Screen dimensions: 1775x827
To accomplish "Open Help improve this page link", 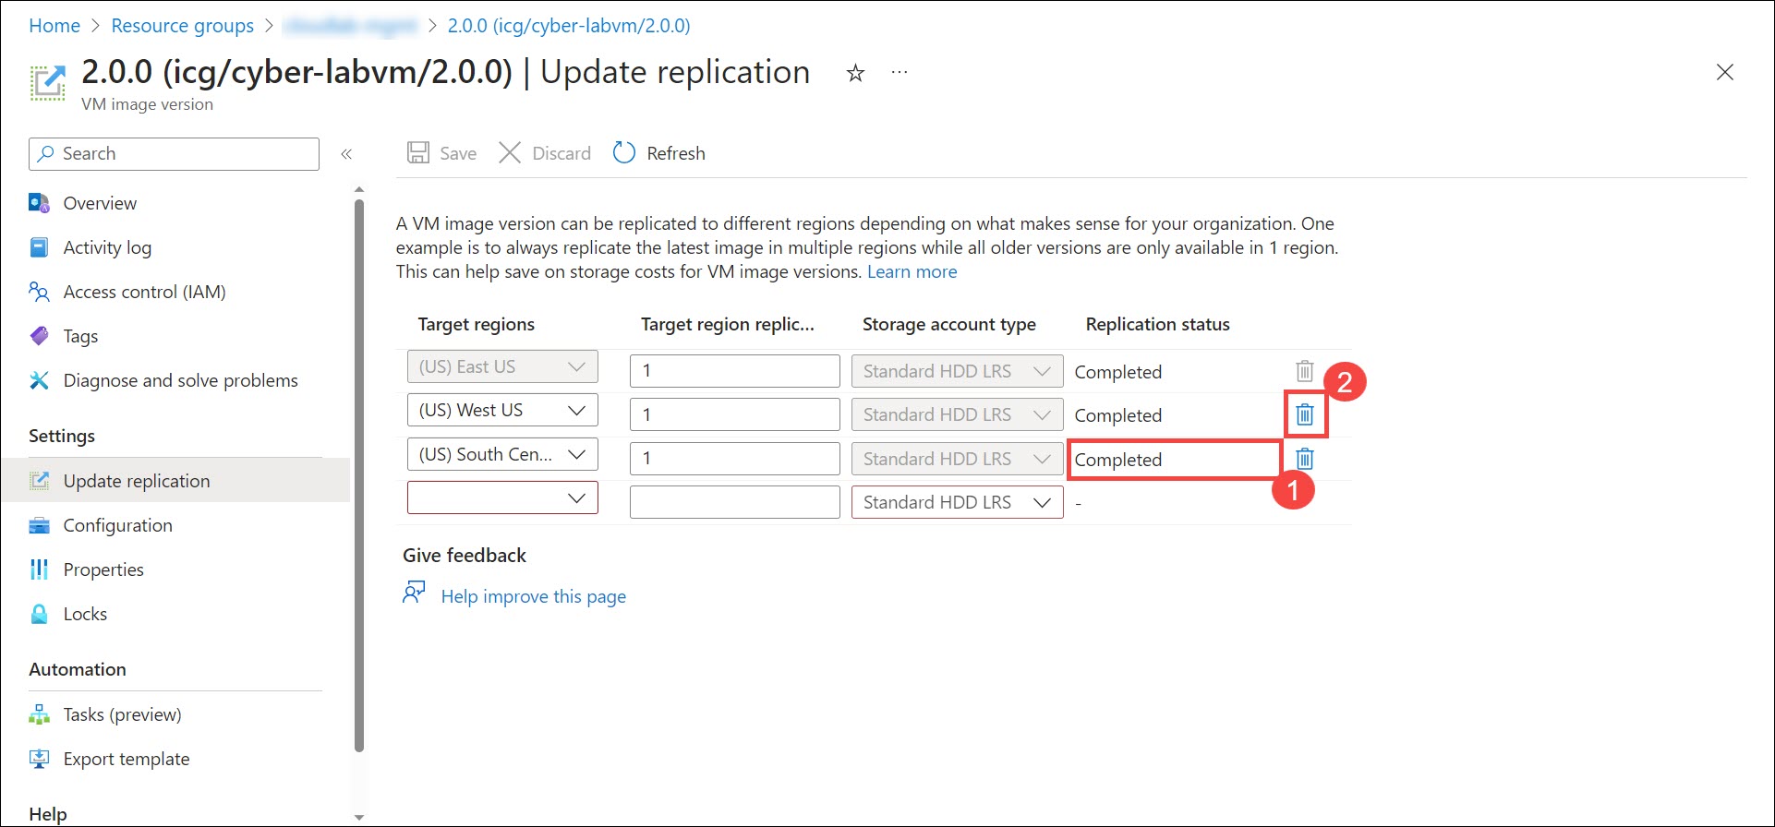I will 533,596.
